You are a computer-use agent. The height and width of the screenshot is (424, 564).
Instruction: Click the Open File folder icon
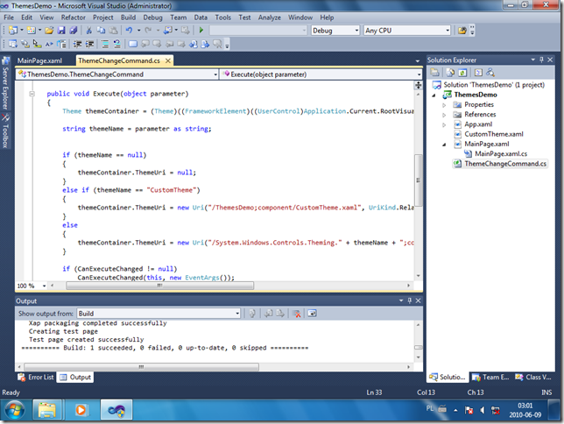point(49,31)
